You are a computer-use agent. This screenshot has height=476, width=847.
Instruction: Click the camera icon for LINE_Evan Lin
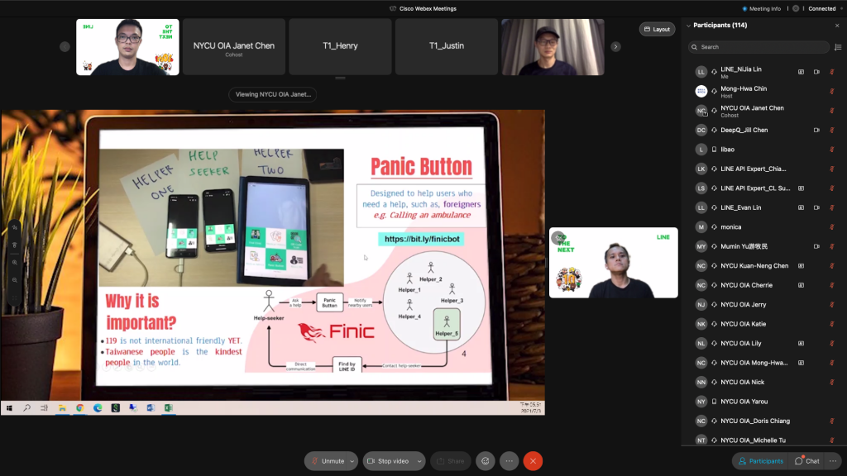pyautogui.click(x=816, y=207)
